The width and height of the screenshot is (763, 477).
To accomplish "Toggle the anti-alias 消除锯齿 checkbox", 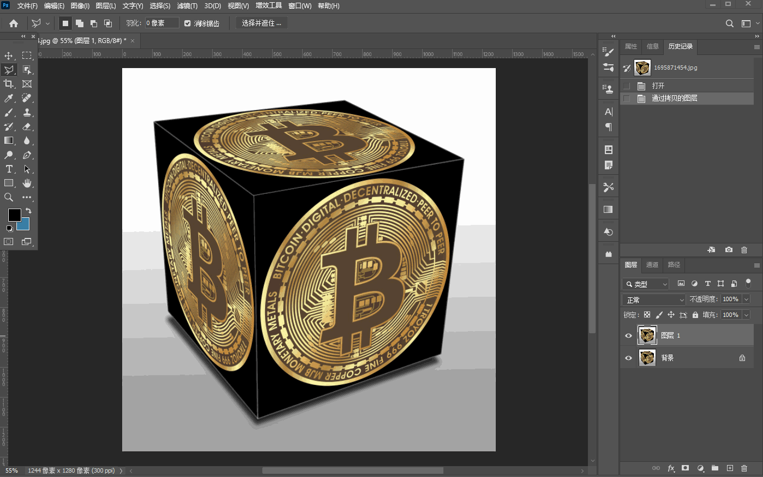I will click(x=188, y=23).
